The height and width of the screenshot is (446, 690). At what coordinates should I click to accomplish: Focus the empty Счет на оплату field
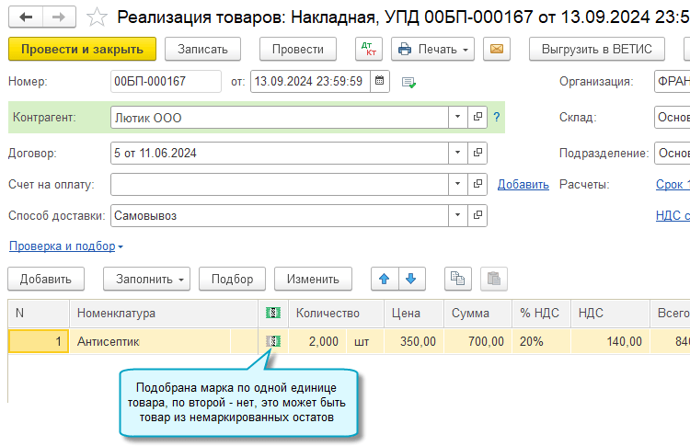point(280,184)
